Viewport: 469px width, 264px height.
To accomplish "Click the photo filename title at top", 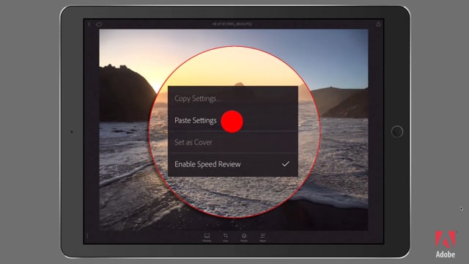I will click(232, 24).
